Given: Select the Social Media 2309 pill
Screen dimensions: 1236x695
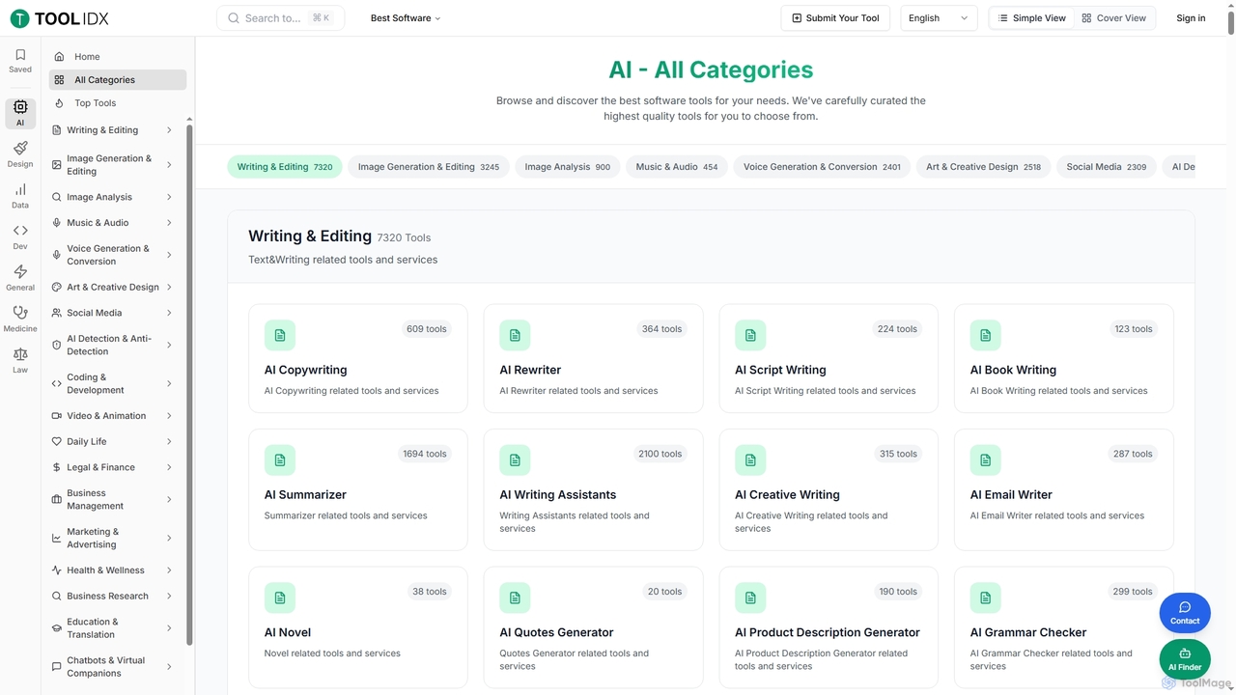Looking at the screenshot, I should coord(1107,167).
